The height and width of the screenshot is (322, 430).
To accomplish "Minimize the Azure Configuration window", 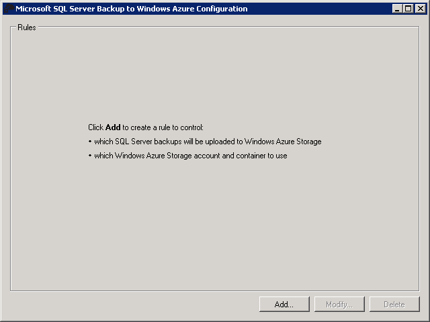I will click(x=397, y=9).
